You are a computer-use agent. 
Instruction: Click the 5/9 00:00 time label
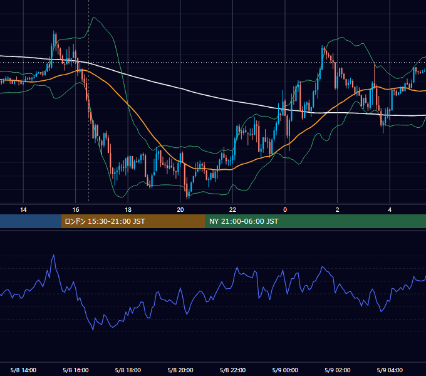(285, 370)
